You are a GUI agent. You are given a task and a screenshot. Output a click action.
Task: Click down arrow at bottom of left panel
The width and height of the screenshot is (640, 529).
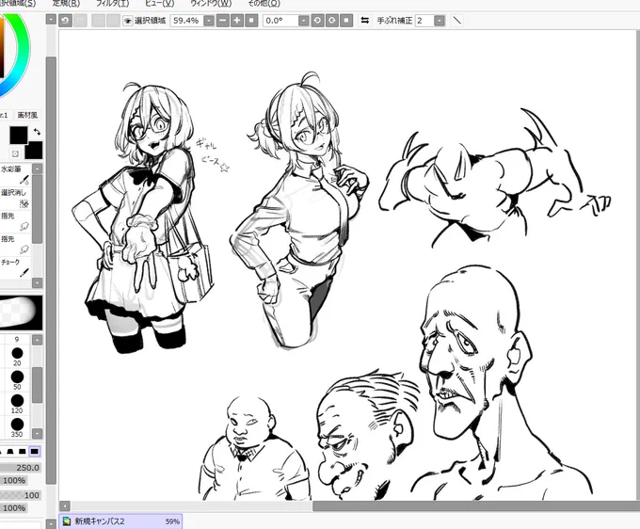[x=51, y=523]
